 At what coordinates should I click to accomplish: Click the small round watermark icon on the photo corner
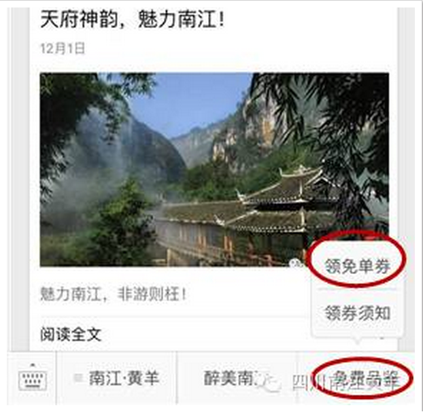(x=295, y=263)
